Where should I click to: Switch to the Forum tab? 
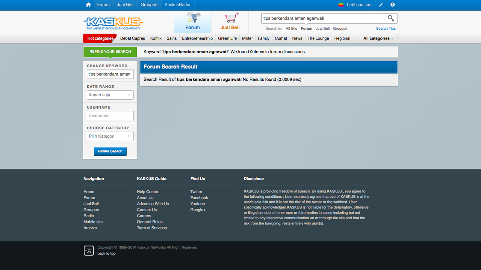point(192,22)
